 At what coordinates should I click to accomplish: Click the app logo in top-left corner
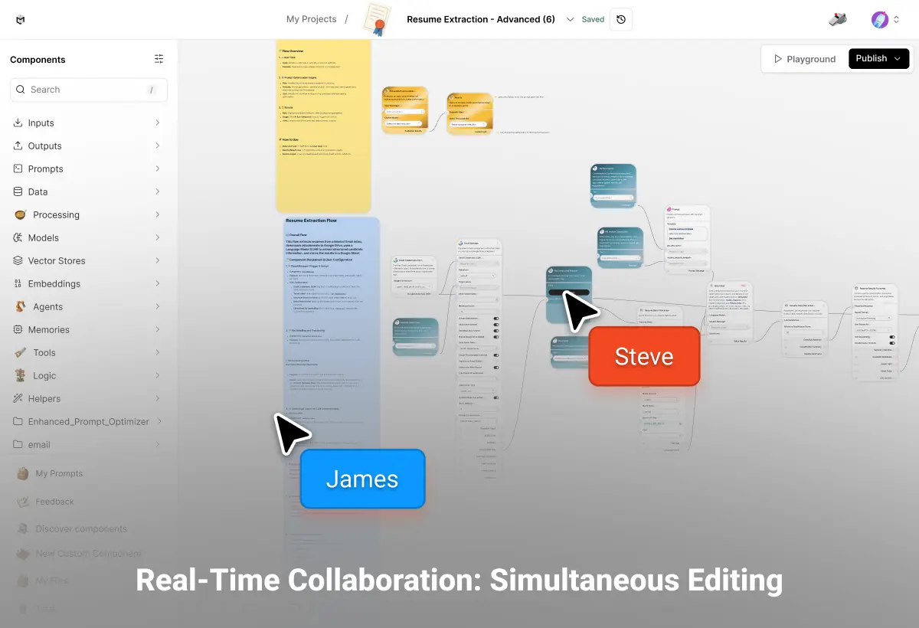20,19
